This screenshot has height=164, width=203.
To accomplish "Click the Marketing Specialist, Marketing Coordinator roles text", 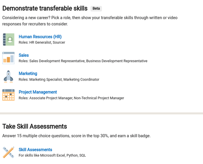I will pyautogui.click(x=59, y=80).
